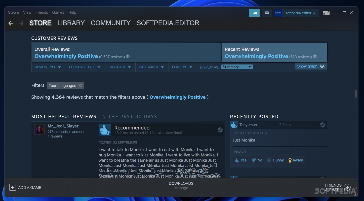
Task: Switch to the Store tab
Action: 41,23
